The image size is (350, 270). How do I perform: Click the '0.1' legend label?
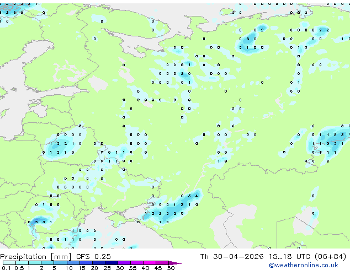[x=6, y=268]
